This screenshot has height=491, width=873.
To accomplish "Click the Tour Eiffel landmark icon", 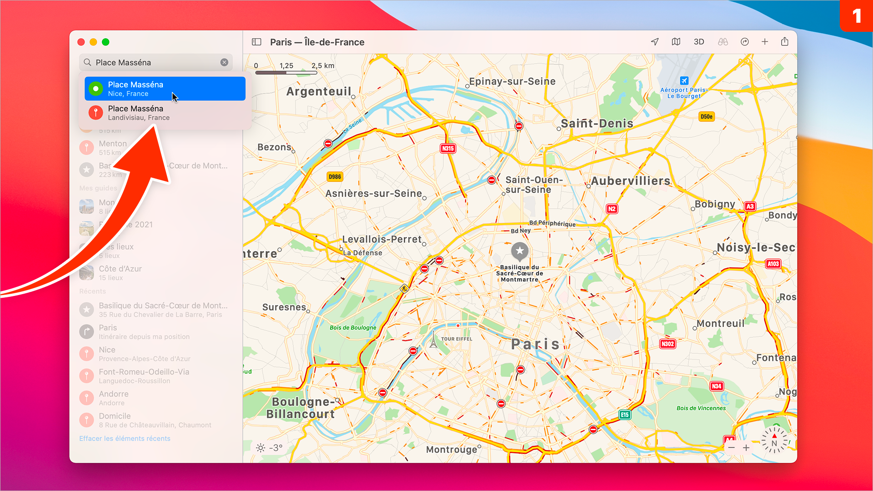I will [x=434, y=340].
